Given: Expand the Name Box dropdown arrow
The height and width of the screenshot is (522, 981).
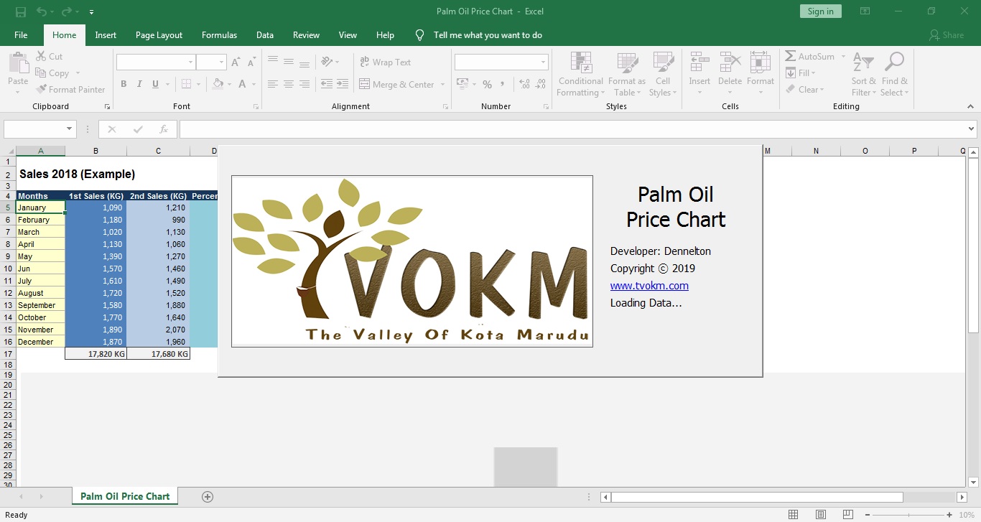Looking at the screenshot, I should [70, 129].
